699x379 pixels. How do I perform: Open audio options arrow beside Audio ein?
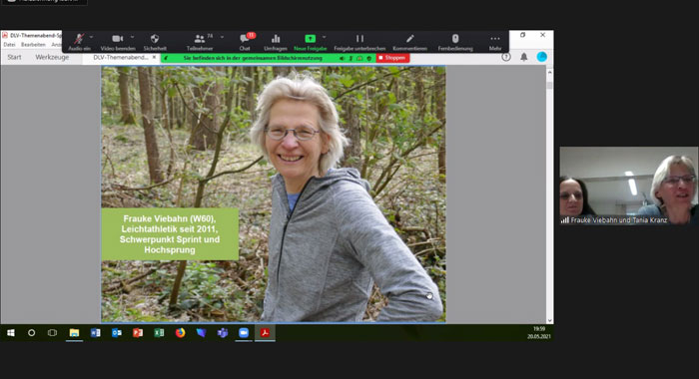[x=92, y=37]
